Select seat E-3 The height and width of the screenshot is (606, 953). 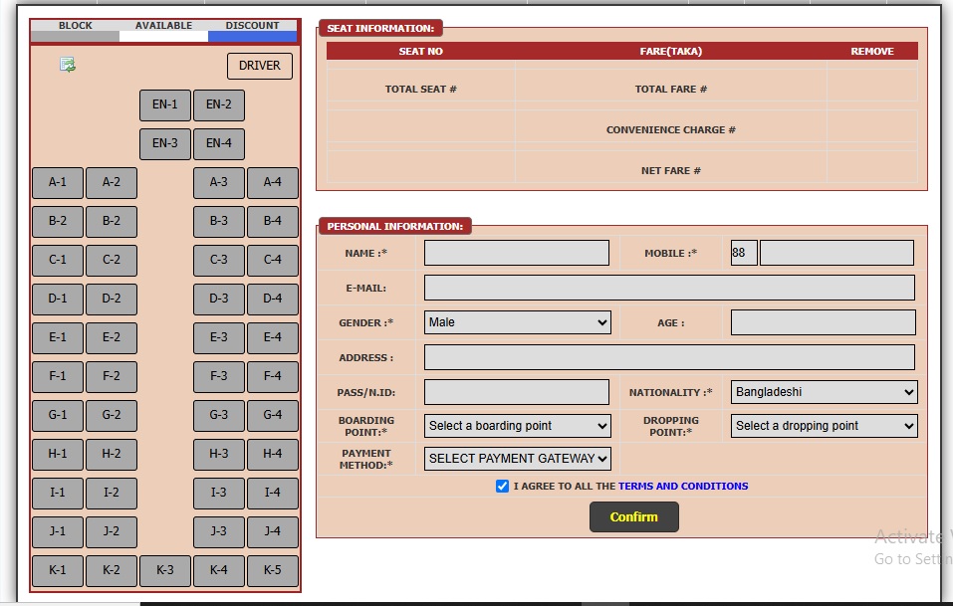219,338
